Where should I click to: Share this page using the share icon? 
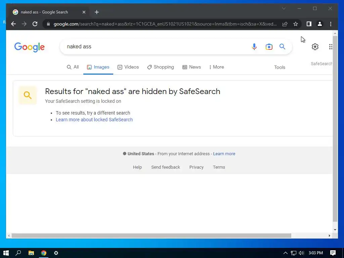(285, 24)
